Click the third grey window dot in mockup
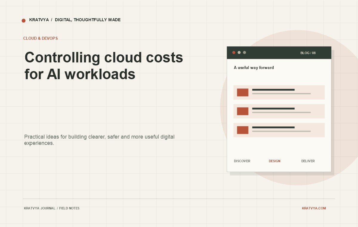 click(245, 53)
